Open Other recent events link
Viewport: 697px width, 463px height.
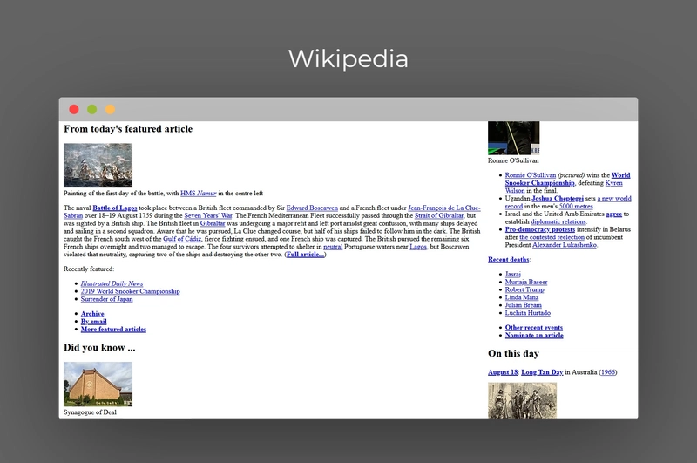pyautogui.click(x=534, y=327)
